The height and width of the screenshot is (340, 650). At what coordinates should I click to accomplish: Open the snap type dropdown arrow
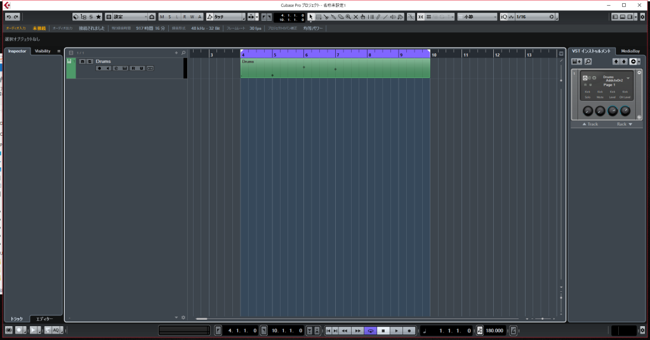click(452, 17)
